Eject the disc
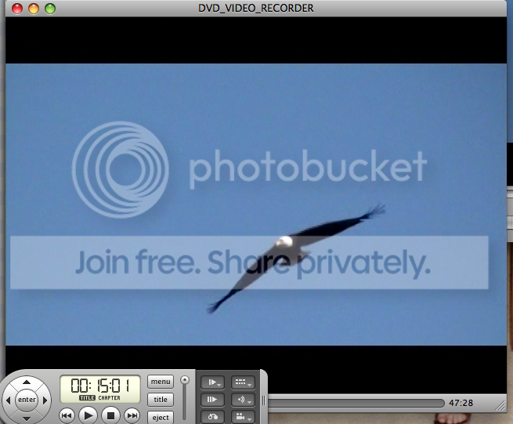513x424 pixels. [x=161, y=418]
